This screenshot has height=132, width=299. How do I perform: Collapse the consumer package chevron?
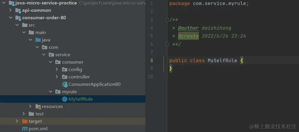(51, 62)
